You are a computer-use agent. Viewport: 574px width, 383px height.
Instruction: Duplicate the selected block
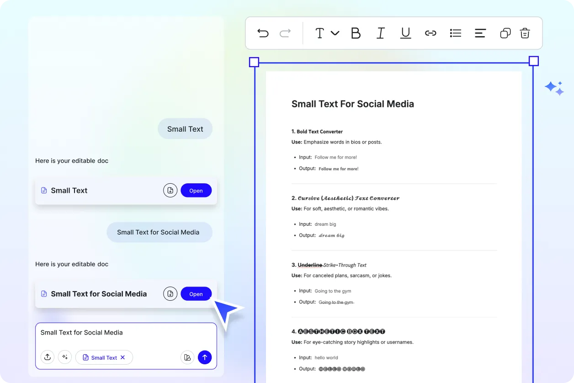[505, 33]
